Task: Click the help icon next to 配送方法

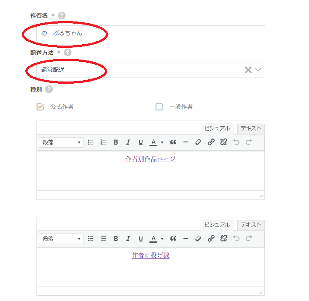Action: pyautogui.click(x=68, y=53)
